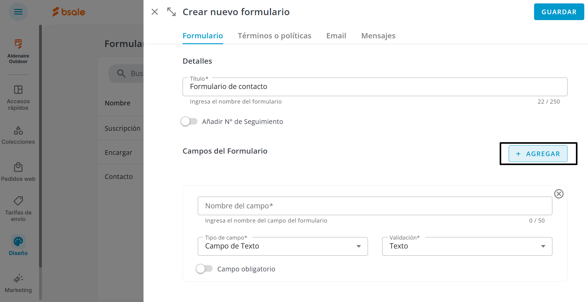The width and height of the screenshot is (588, 302).
Task: Click the GUARDAR button
Action: pyautogui.click(x=559, y=12)
